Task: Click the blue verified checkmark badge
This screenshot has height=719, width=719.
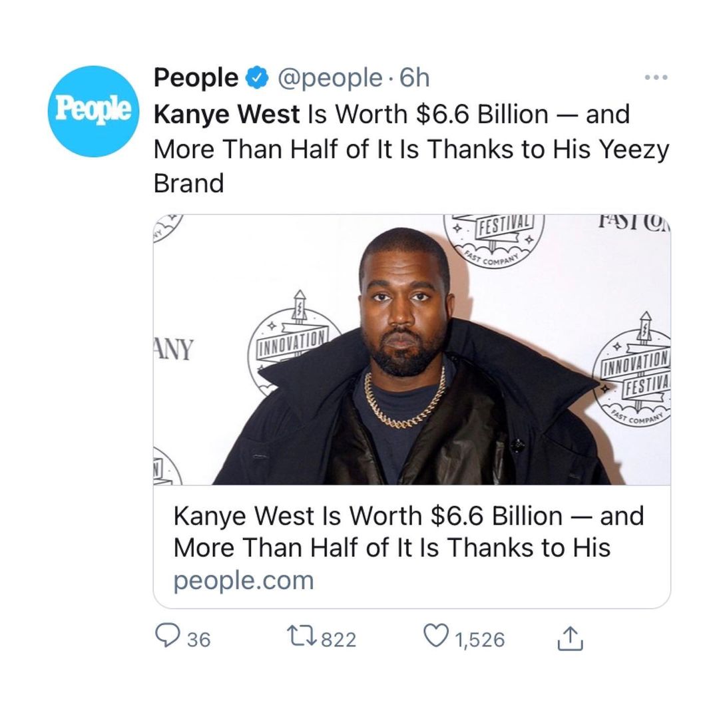Action: click(x=256, y=79)
